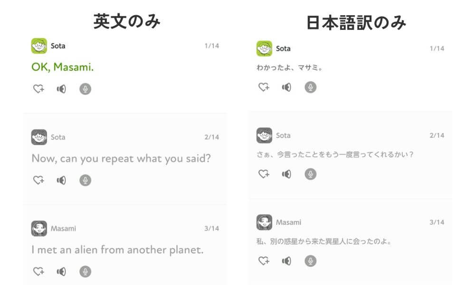This screenshot has width=475, height=285.
Task: Record voice for 'Now, can you repeat' line
Action: (x=85, y=180)
